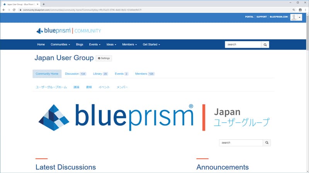Click the Announcements heading
This screenshot has height=173, width=309.
(x=222, y=167)
